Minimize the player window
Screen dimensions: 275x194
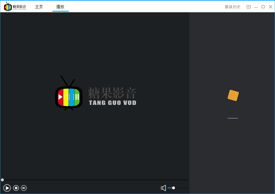tap(256, 7)
